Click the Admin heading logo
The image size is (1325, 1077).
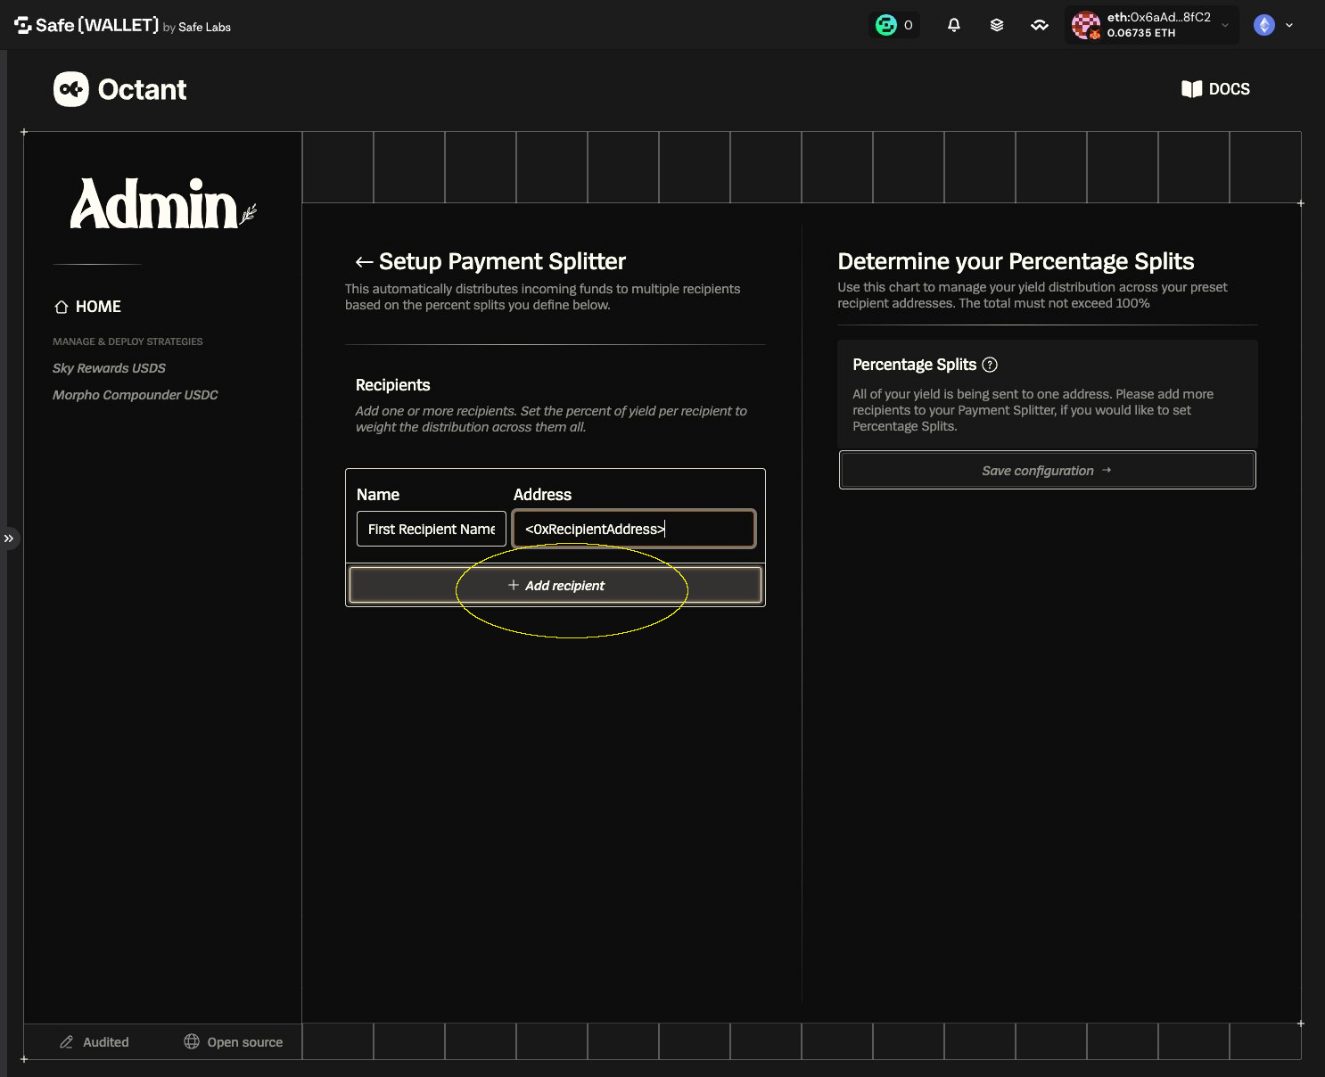(x=163, y=204)
